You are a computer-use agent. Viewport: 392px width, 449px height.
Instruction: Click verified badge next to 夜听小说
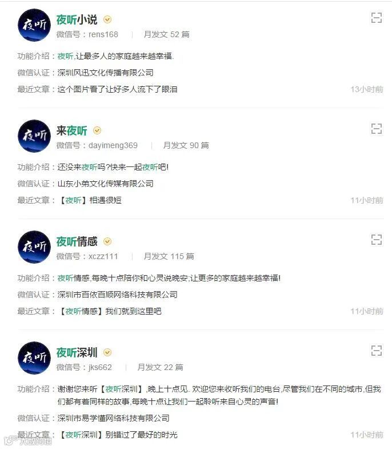(107, 19)
